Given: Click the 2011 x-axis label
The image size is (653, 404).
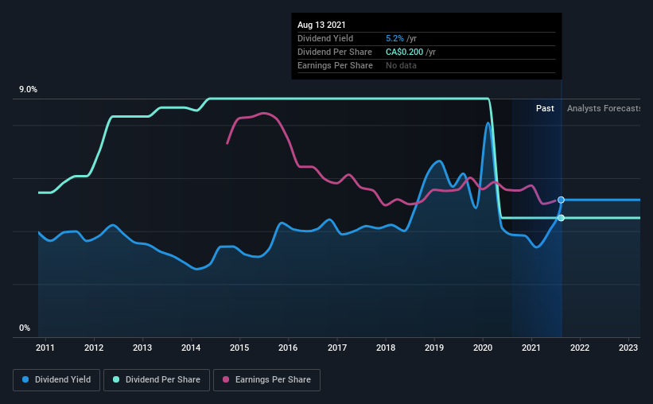Looking at the screenshot, I should click(45, 348).
